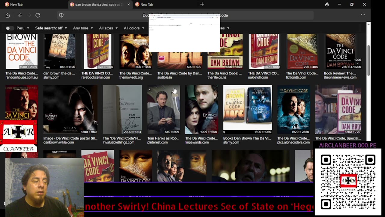Screen dimensions: 385x217
Task: Reload the current page
Action: click(38, 15)
